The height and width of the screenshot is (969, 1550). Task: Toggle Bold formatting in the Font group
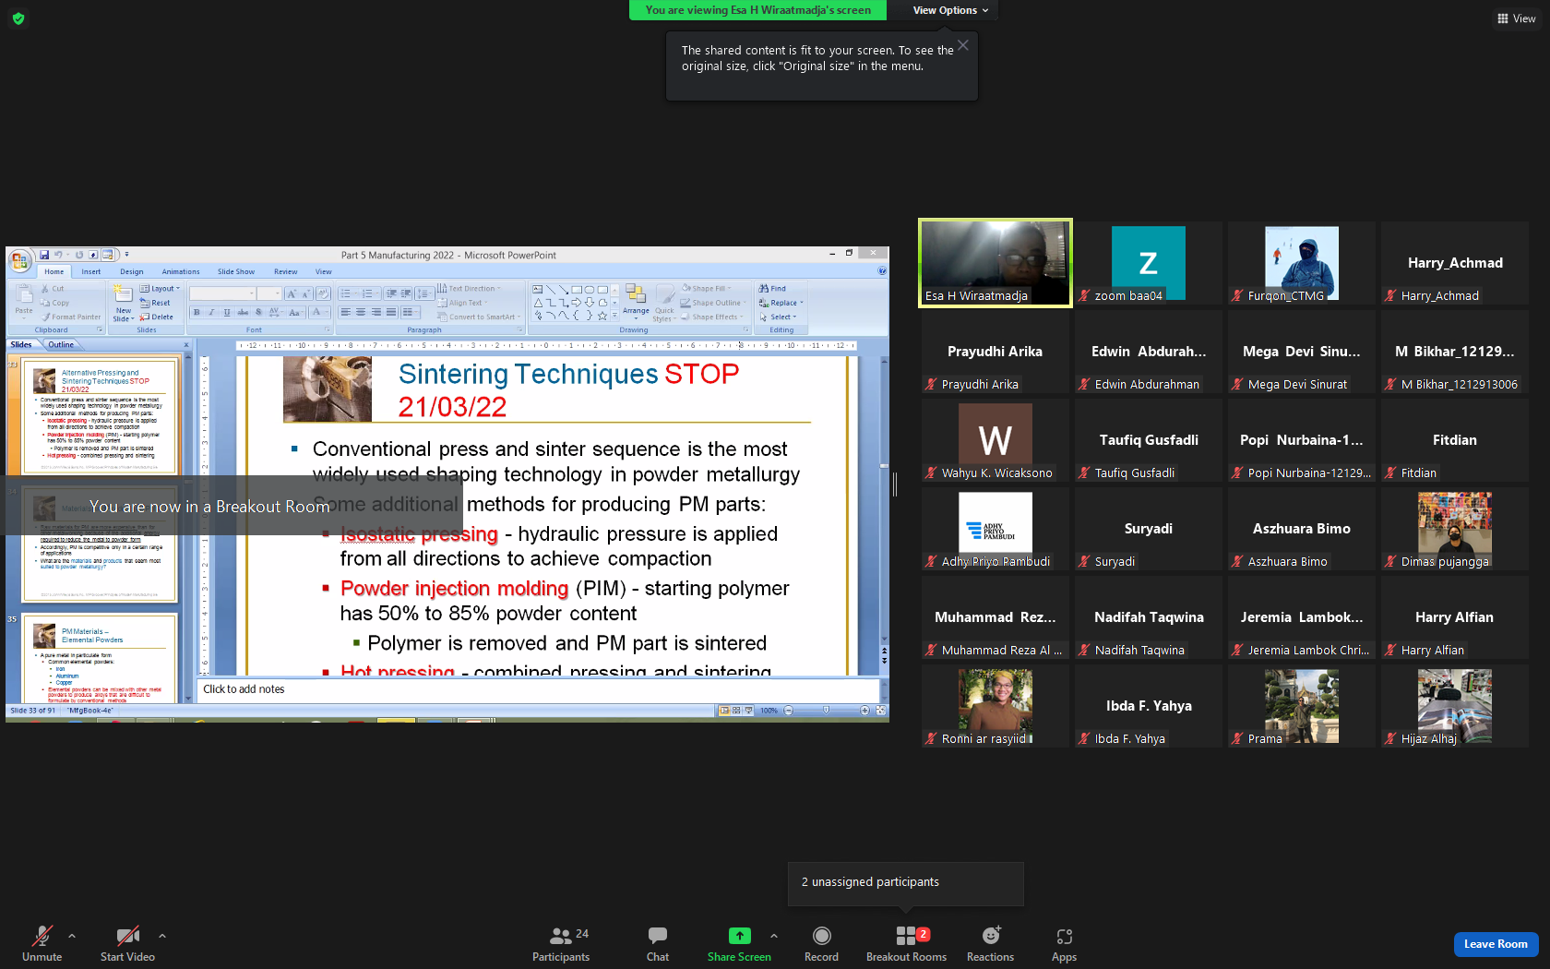coord(197,313)
